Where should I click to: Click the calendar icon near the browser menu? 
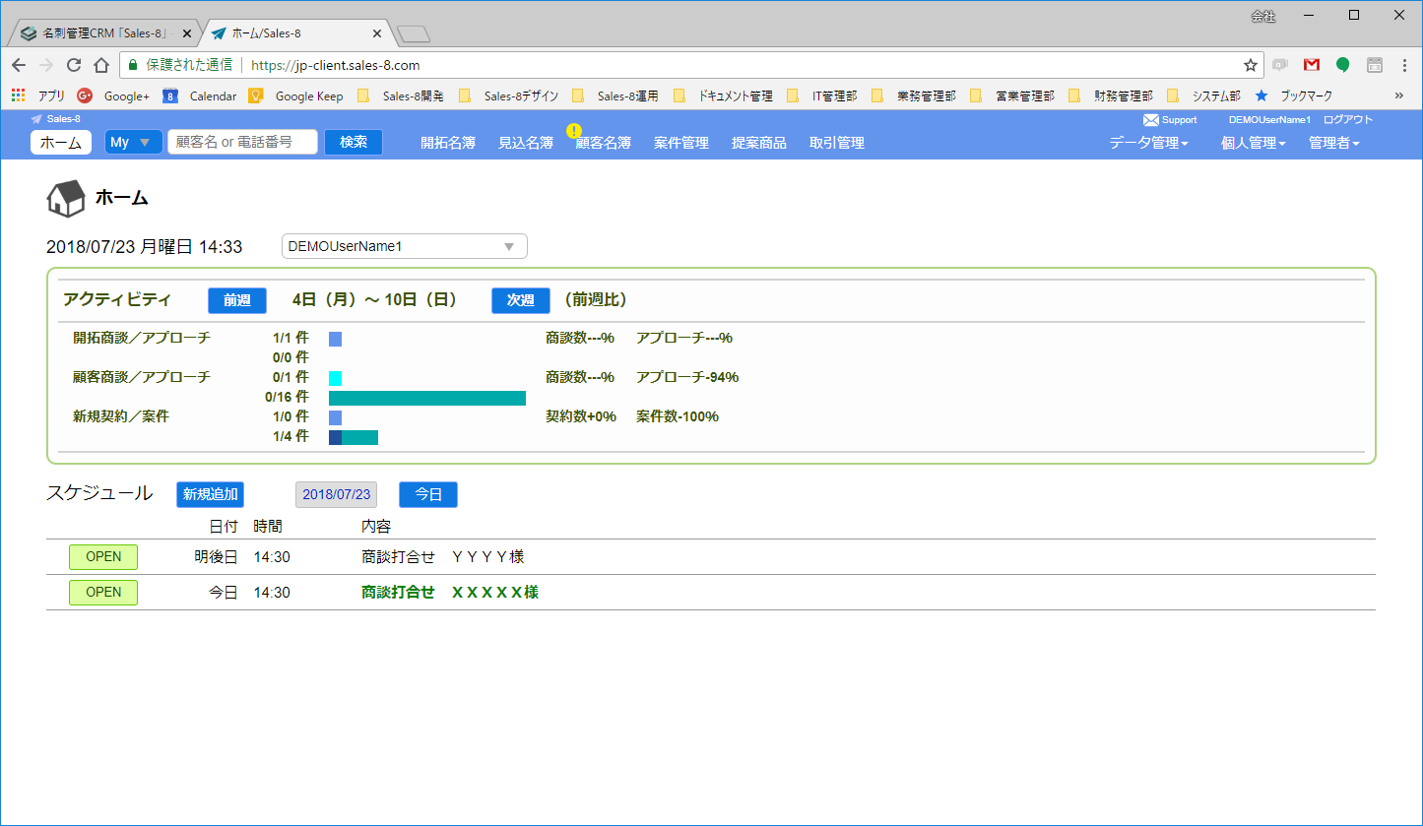tap(1374, 64)
